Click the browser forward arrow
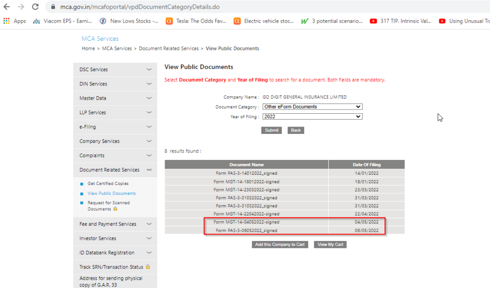Screen dimensions: 490x288 21,6
